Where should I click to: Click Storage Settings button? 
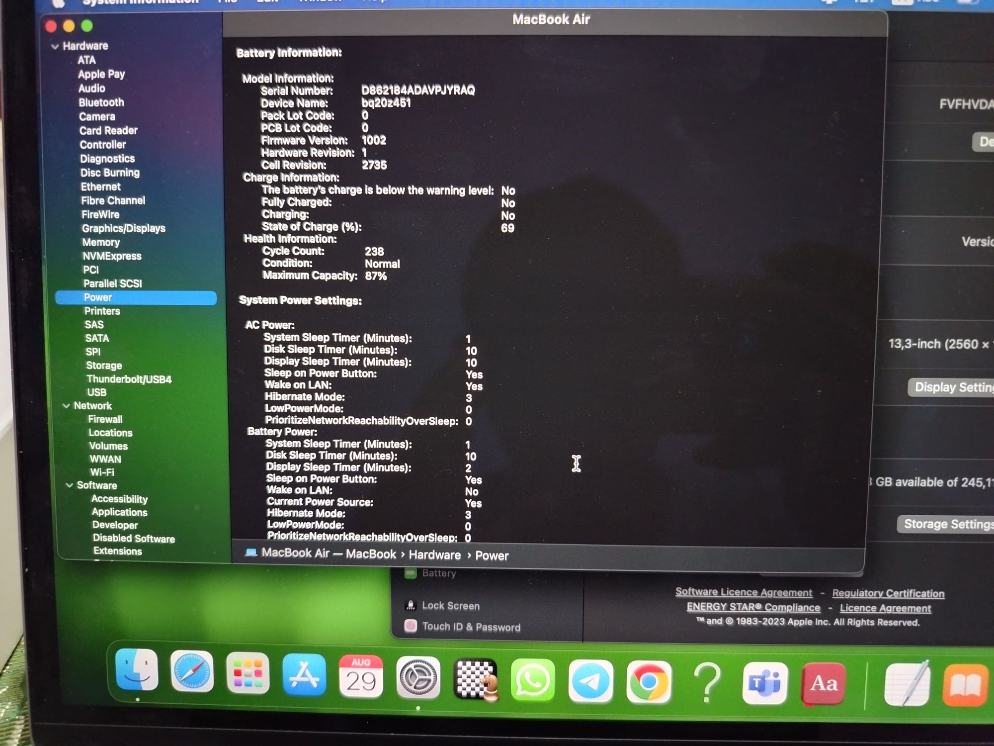tap(945, 524)
